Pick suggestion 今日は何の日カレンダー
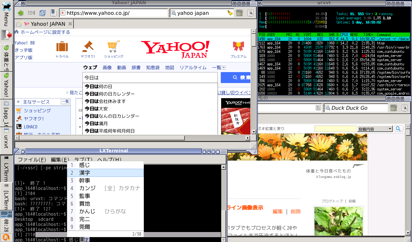 pyautogui.click(x=150, y=94)
